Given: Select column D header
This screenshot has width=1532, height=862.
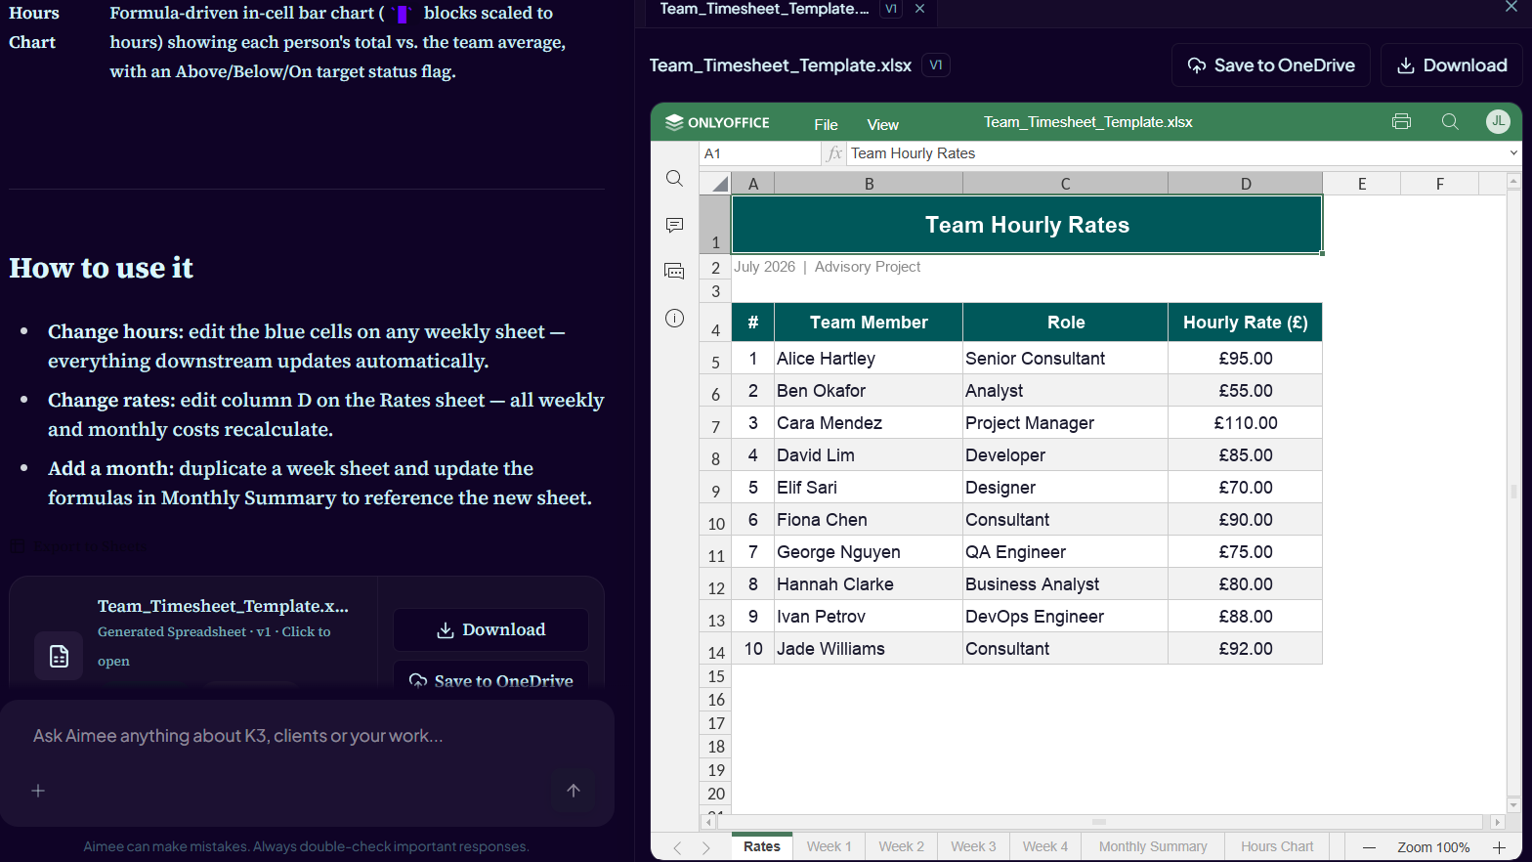Looking at the screenshot, I should [x=1246, y=183].
